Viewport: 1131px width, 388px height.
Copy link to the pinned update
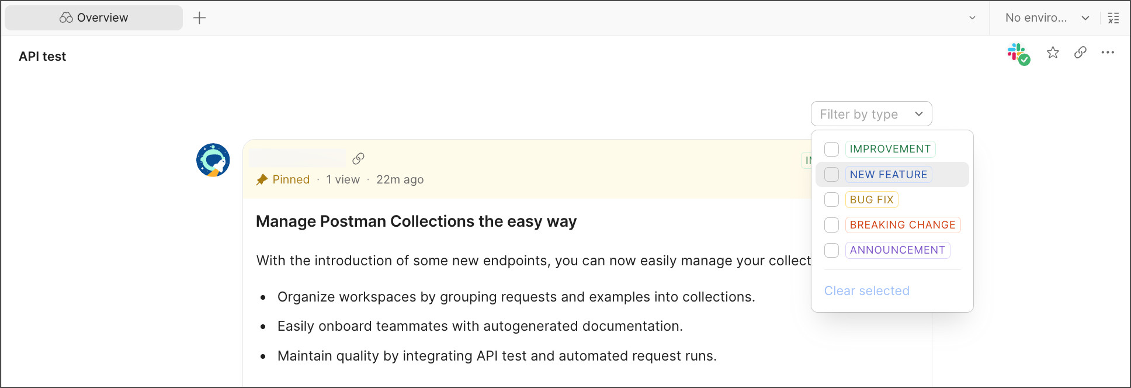point(358,158)
